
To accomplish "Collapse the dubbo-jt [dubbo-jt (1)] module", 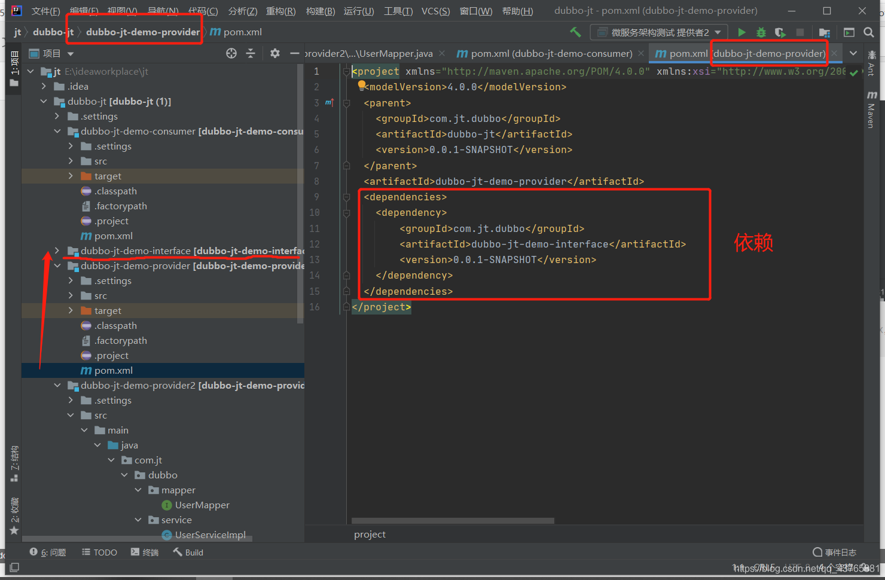I will pyautogui.click(x=44, y=101).
